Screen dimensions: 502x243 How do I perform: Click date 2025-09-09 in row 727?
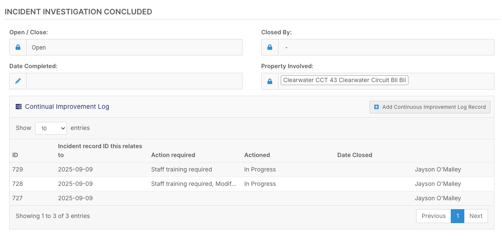tap(75, 198)
